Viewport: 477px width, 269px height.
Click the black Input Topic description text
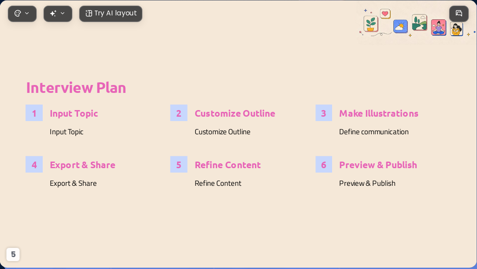[67, 132]
